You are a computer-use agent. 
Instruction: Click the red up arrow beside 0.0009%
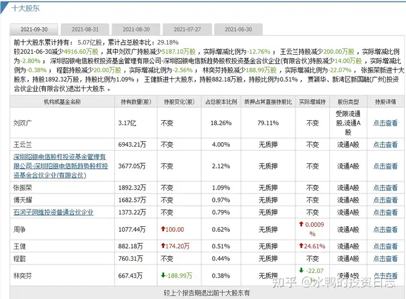click(x=301, y=224)
